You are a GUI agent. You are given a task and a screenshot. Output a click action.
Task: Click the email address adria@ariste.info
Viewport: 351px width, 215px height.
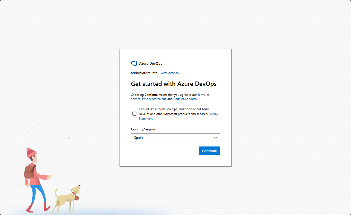point(144,73)
